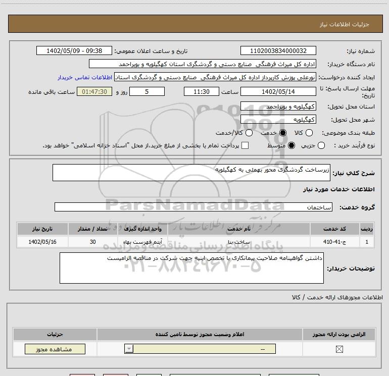
Task: Click the اطلاعات خدمات مورد نیاز heading
Action: 338,189
